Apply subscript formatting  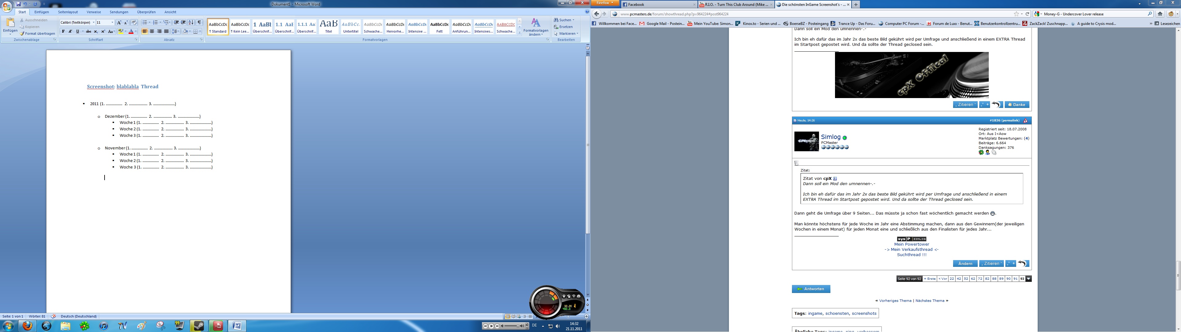pos(96,32)
